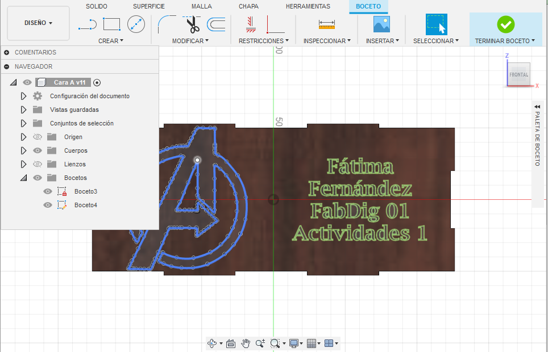Select the Circle by diameter tool
The image size is (548, 352).
(136, 24)
